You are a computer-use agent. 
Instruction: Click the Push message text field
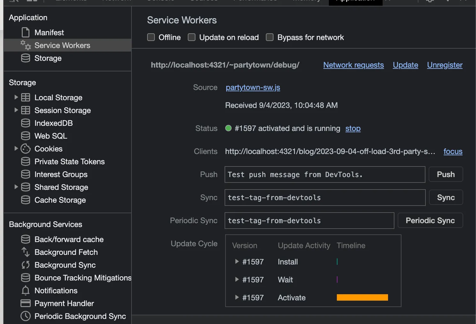pos(325,174)
